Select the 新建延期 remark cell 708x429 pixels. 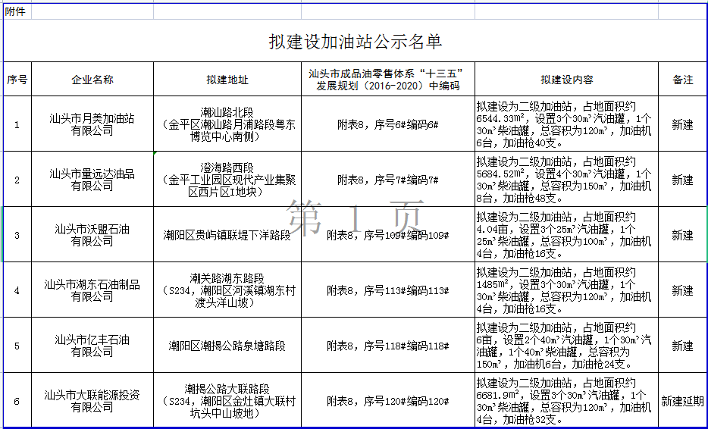click(683, 400)
